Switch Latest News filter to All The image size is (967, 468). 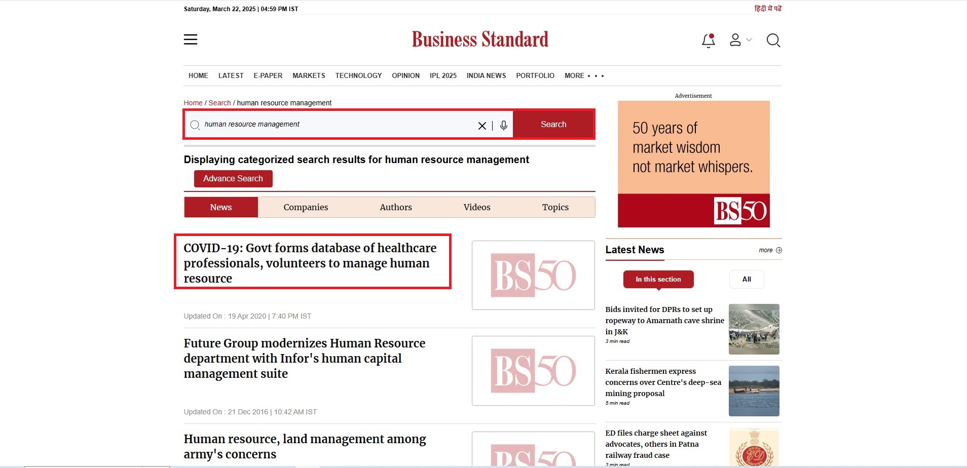click(x=746, y=279)
